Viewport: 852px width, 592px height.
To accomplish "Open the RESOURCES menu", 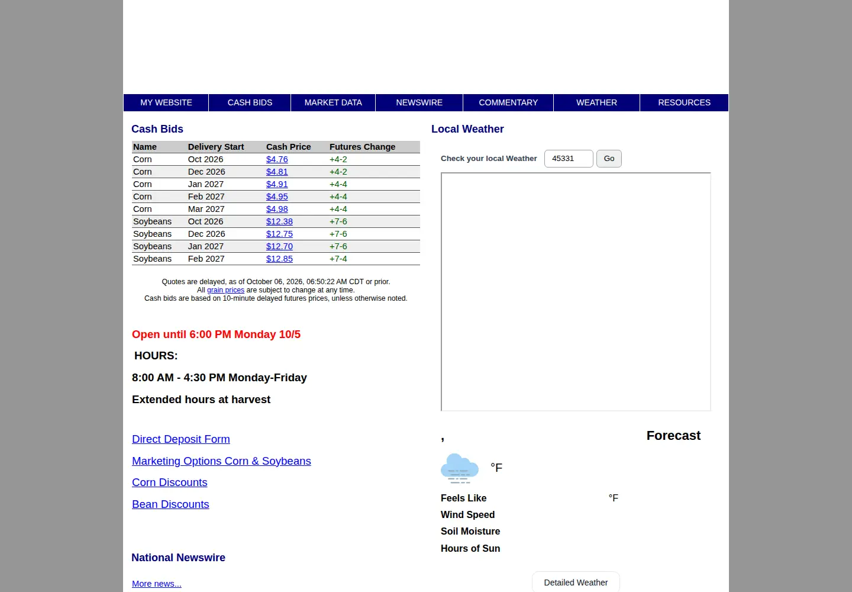I will [x=684, y=102].
